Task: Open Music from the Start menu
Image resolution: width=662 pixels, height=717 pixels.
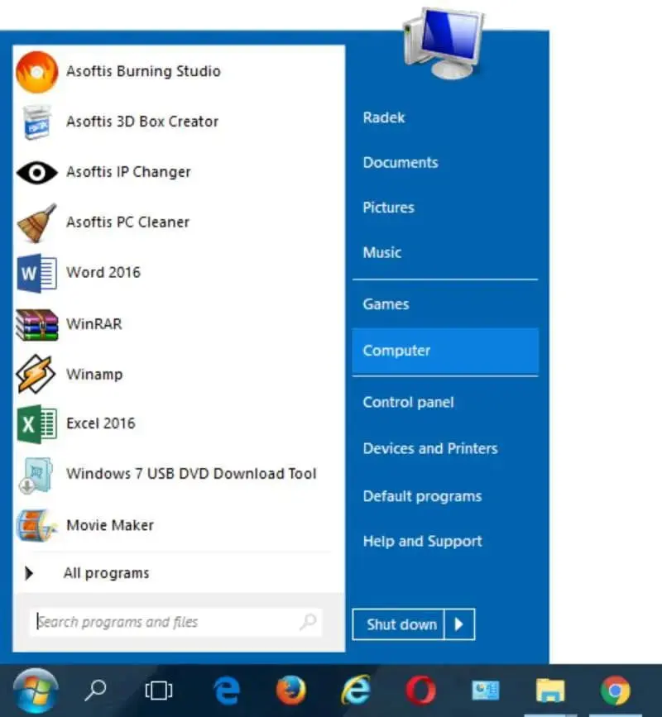Action: pyautogui.click(x=382, y=252)
